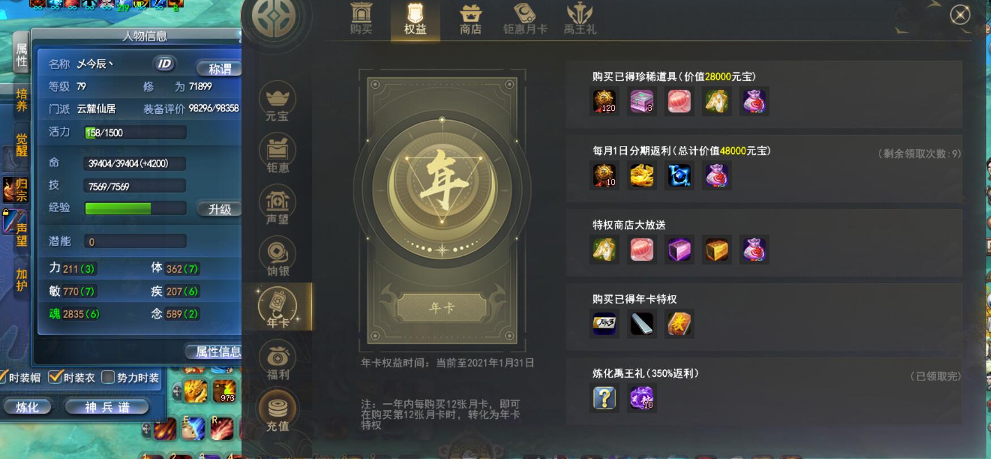991x459 pixels.
Task: Open the 福利 sidebar icon
Action: tap(277, 361)
